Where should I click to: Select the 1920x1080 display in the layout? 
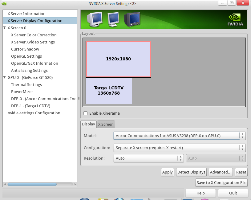point(118,59)
